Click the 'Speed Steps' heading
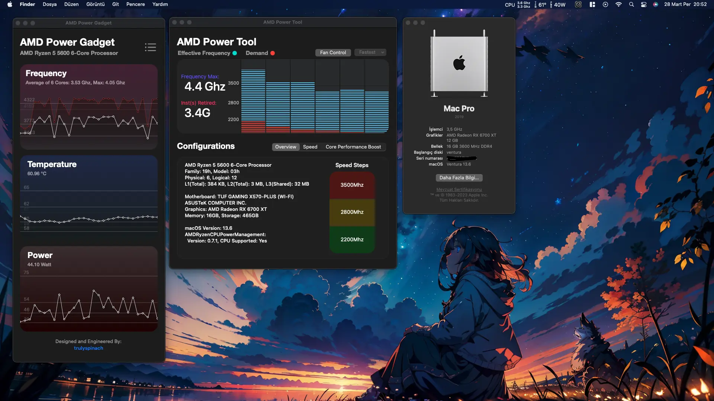Screen dimensions: 714x401 pos(352,165)
